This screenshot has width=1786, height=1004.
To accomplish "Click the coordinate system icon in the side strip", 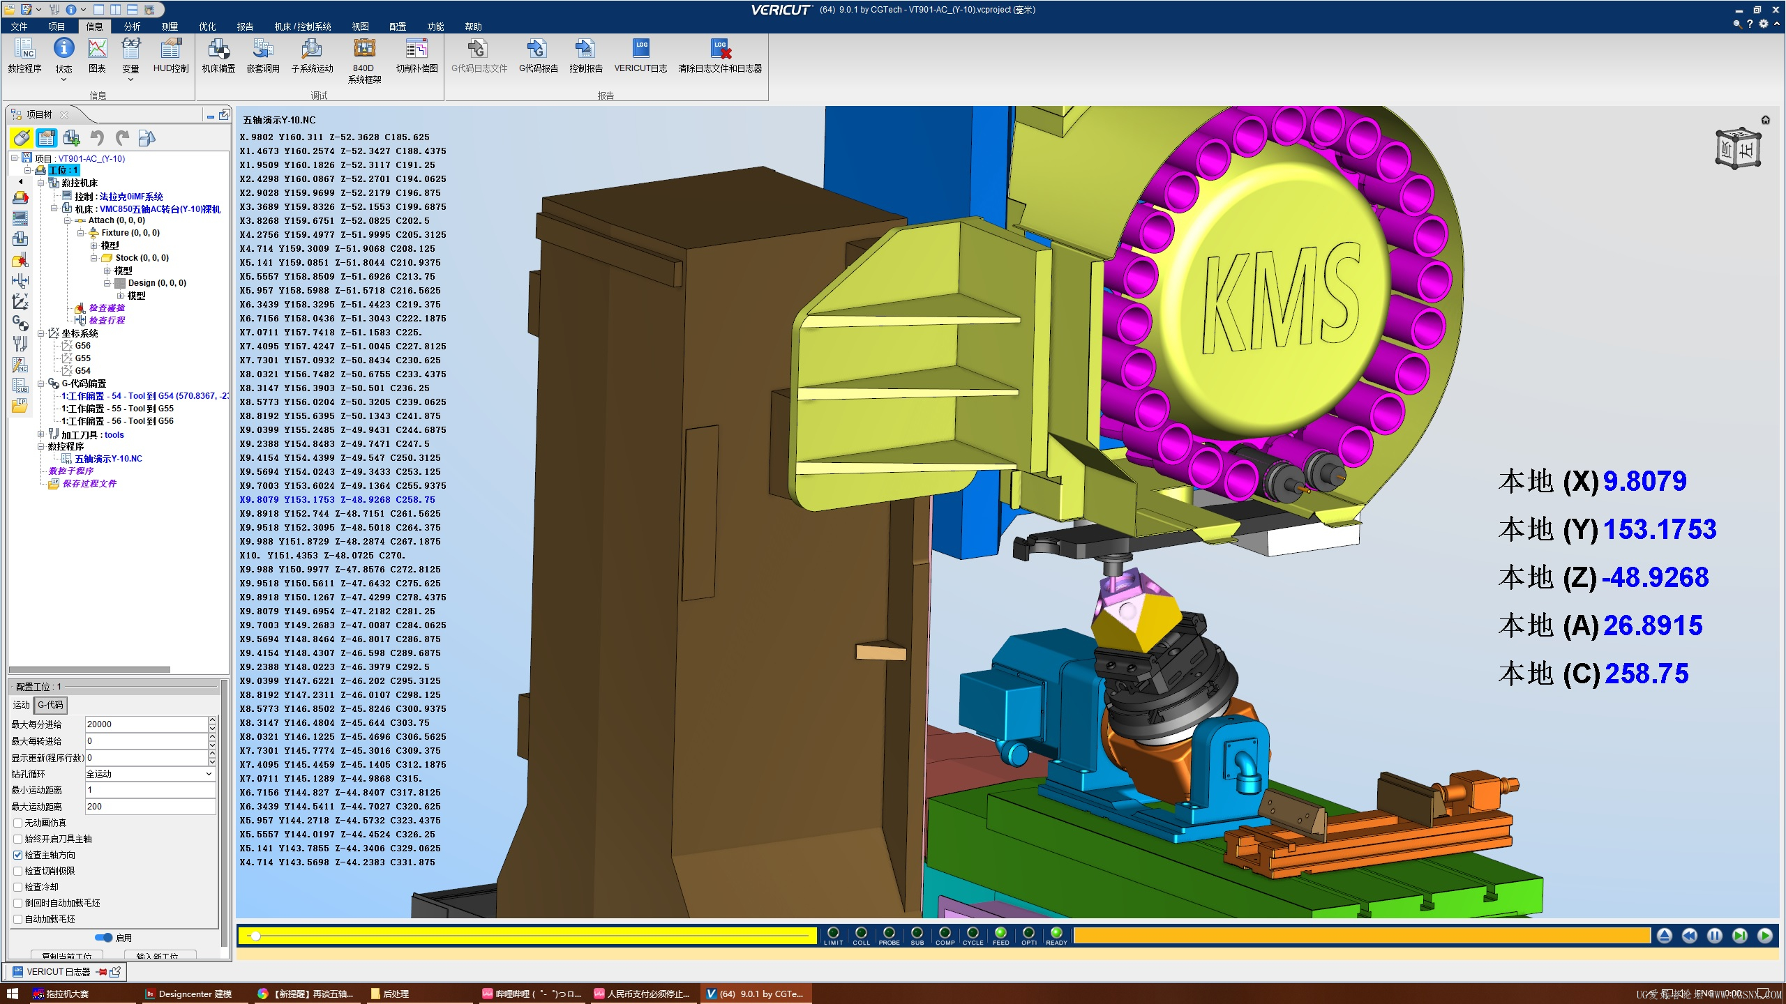I will click(x=20, y=302).
